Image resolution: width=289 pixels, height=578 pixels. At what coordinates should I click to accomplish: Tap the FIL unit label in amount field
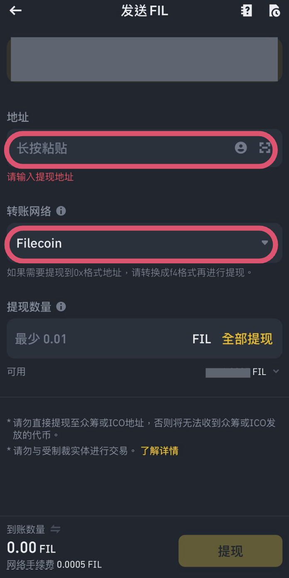(201, 338)
